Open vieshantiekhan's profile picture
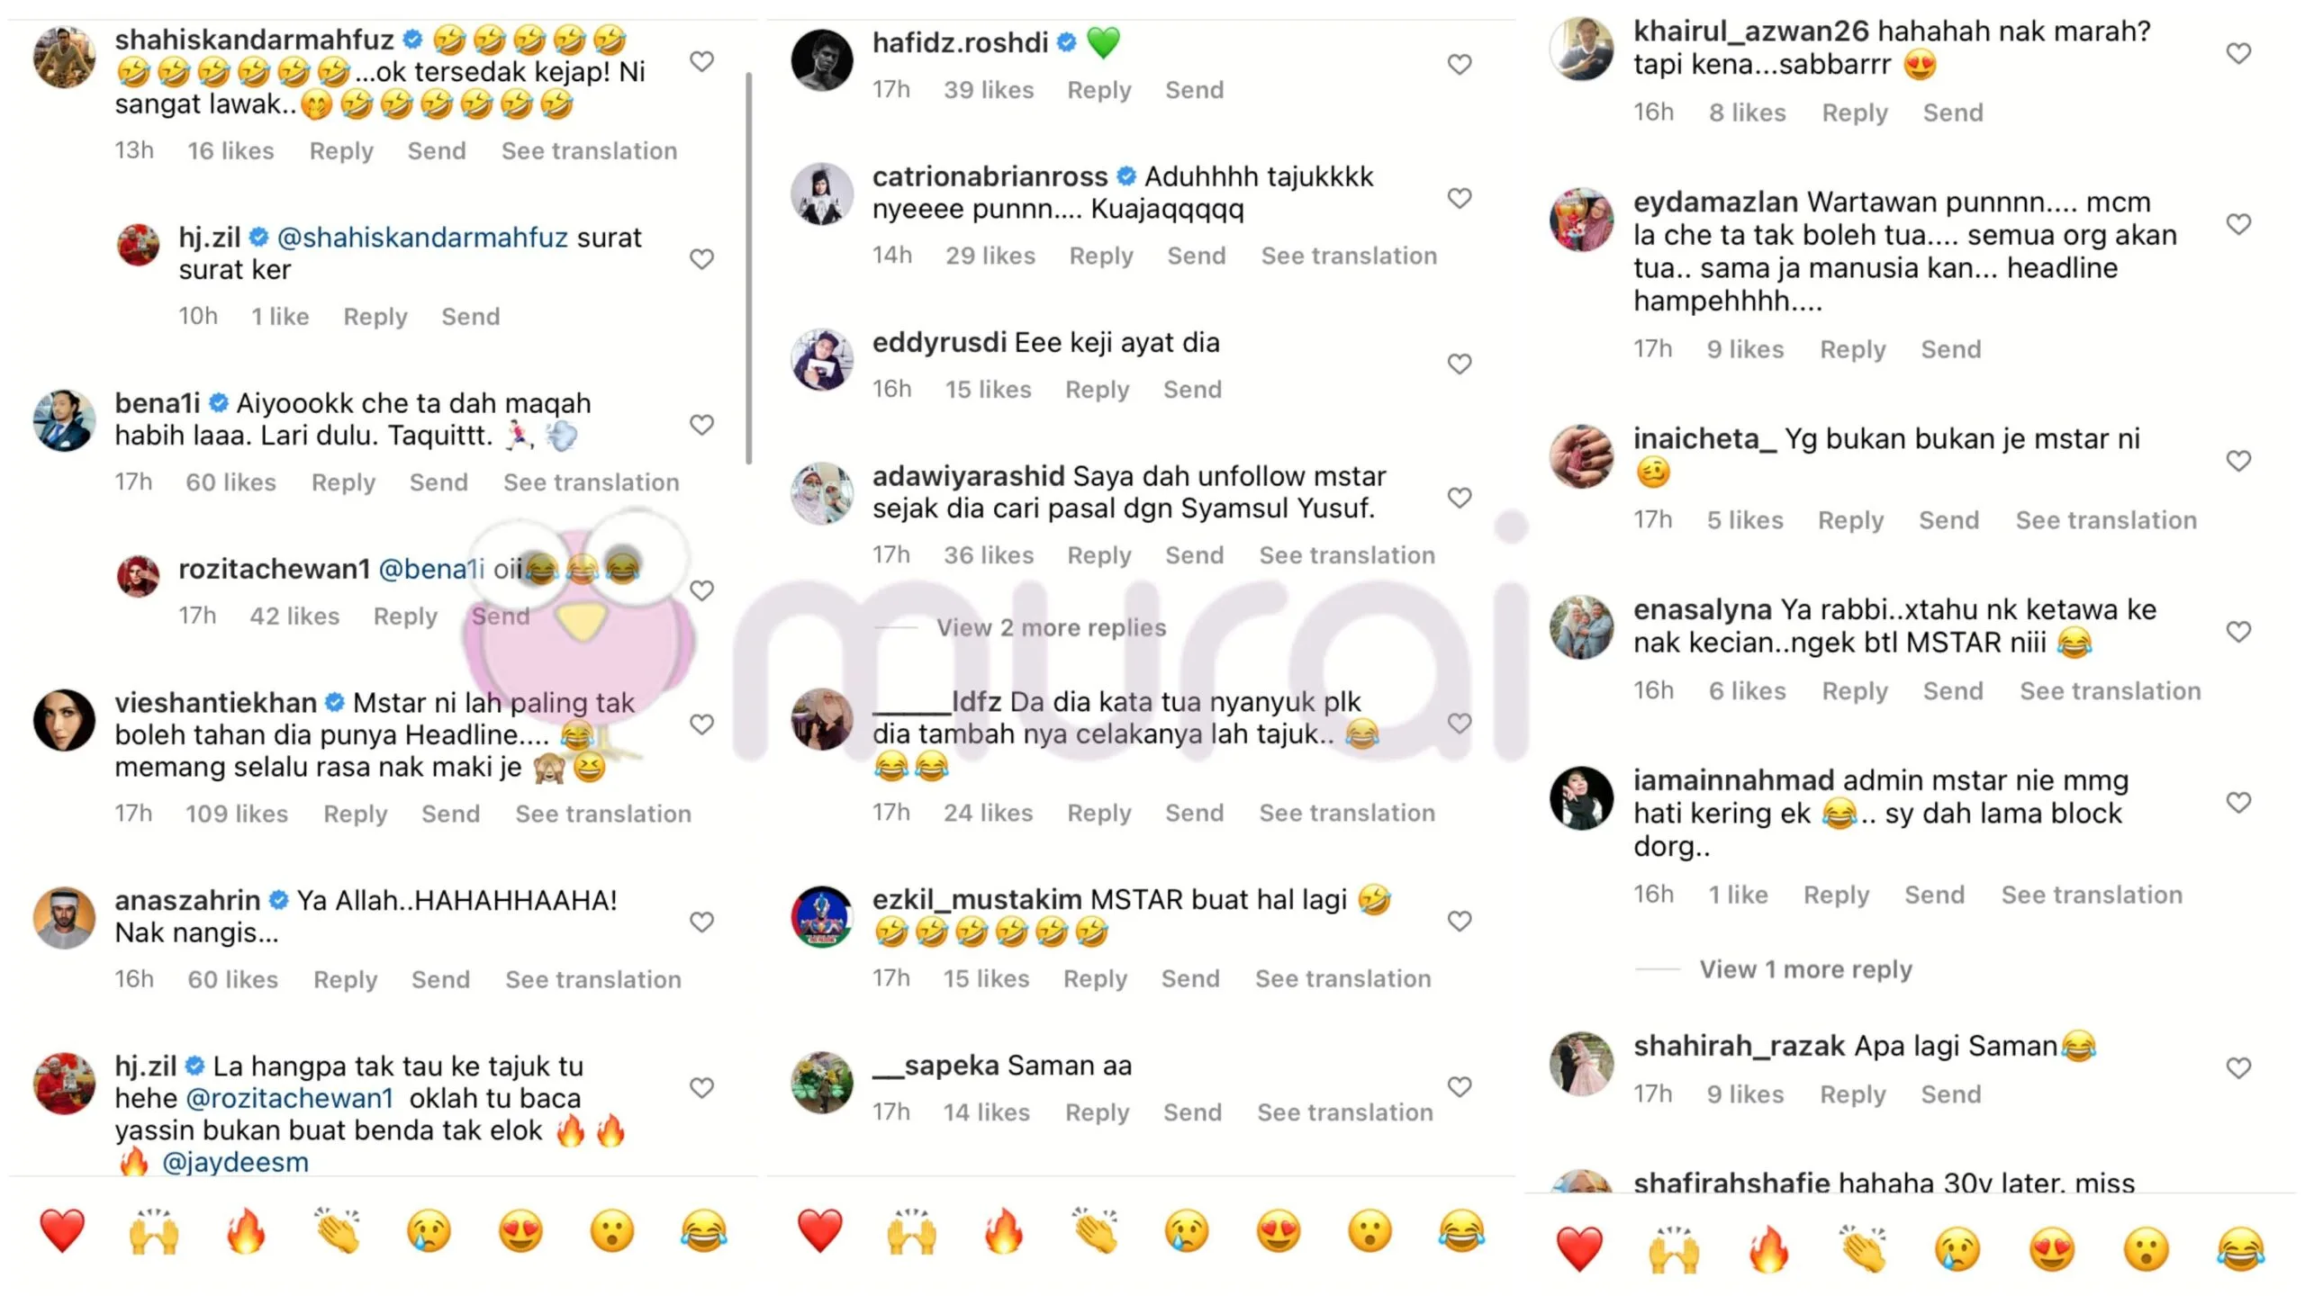Screen dimensions: 2305x1296 click(x=64, y=720)
